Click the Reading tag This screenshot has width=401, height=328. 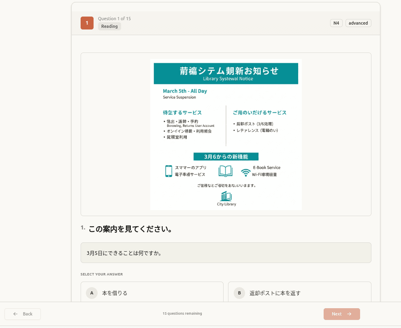coord(109,26)
